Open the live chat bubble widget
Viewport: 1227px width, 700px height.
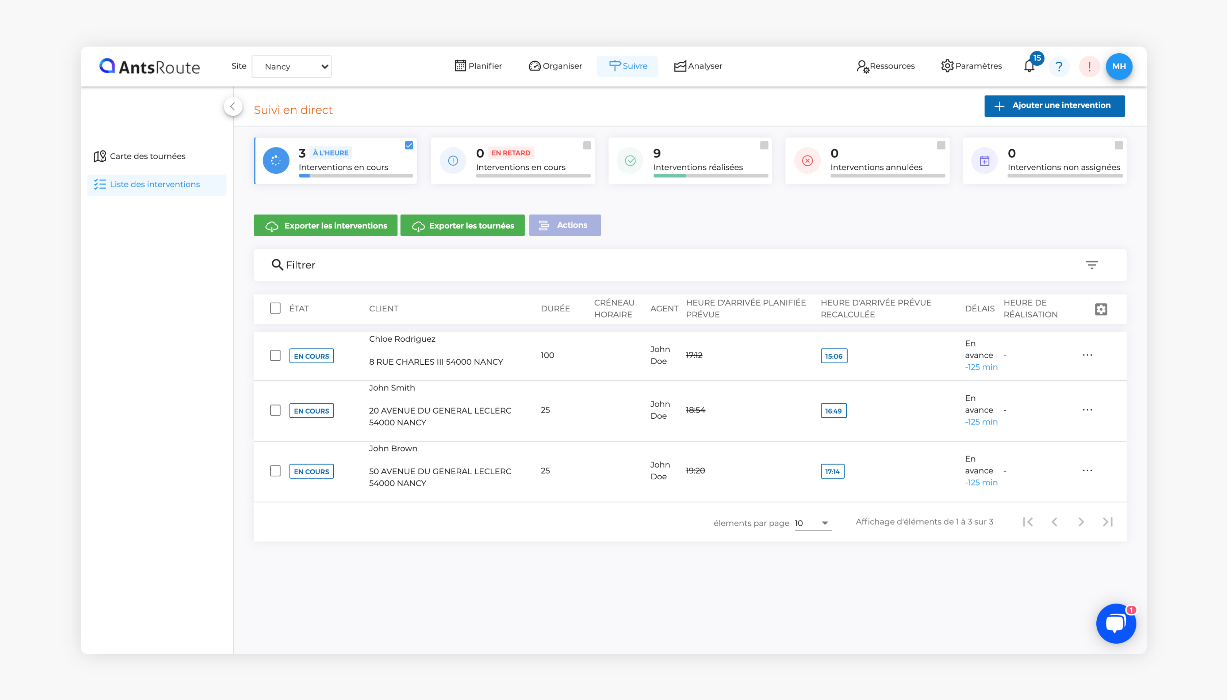point(1115,623)
